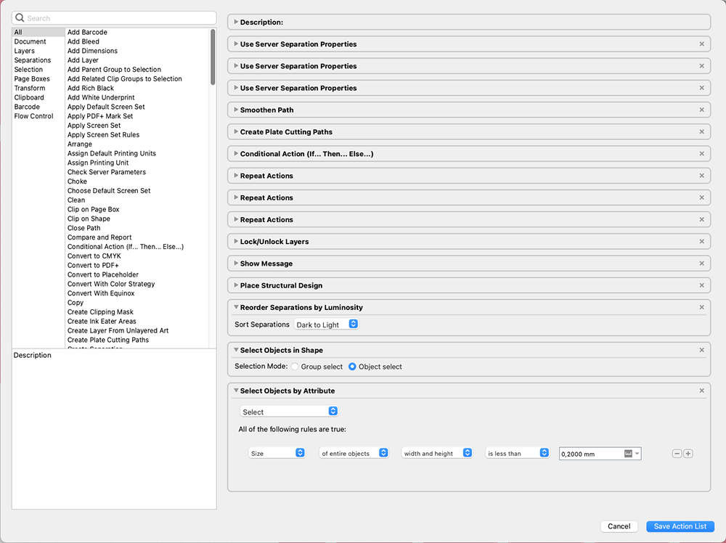Screen dimensions: 726x543
Task: Click Save Action List
Action: point(680,526)
